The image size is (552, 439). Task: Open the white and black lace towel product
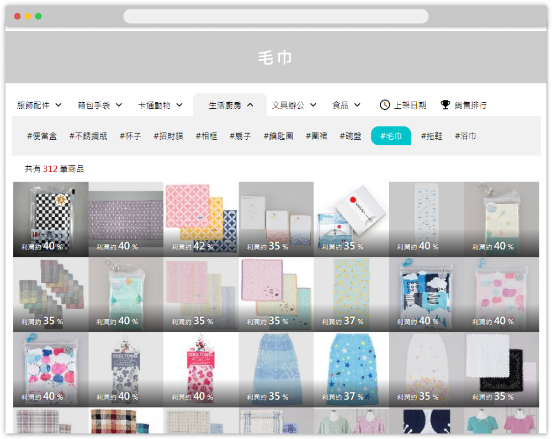pyautogui.click(x=502, y=369)
